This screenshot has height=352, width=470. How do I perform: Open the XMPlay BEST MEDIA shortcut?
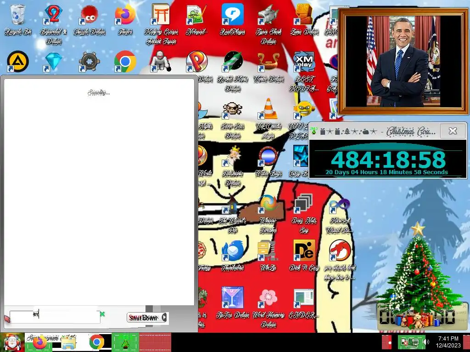(304, 71)
